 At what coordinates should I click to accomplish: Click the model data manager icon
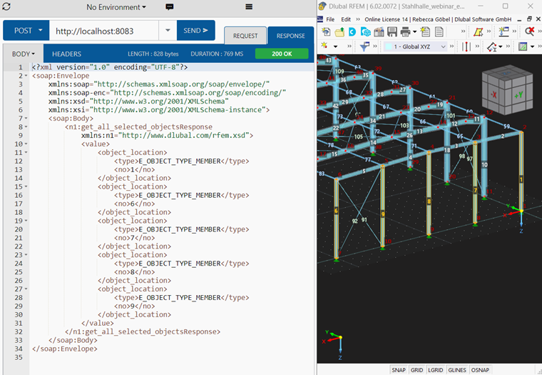(x=379, y=32)
